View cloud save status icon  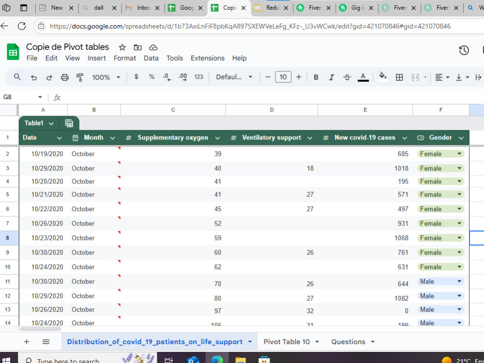[153, 47]
